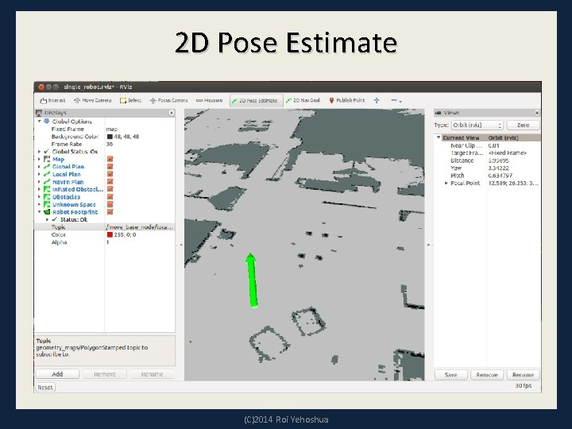Toggle the Obstacles checkbox

pos(110,197)
